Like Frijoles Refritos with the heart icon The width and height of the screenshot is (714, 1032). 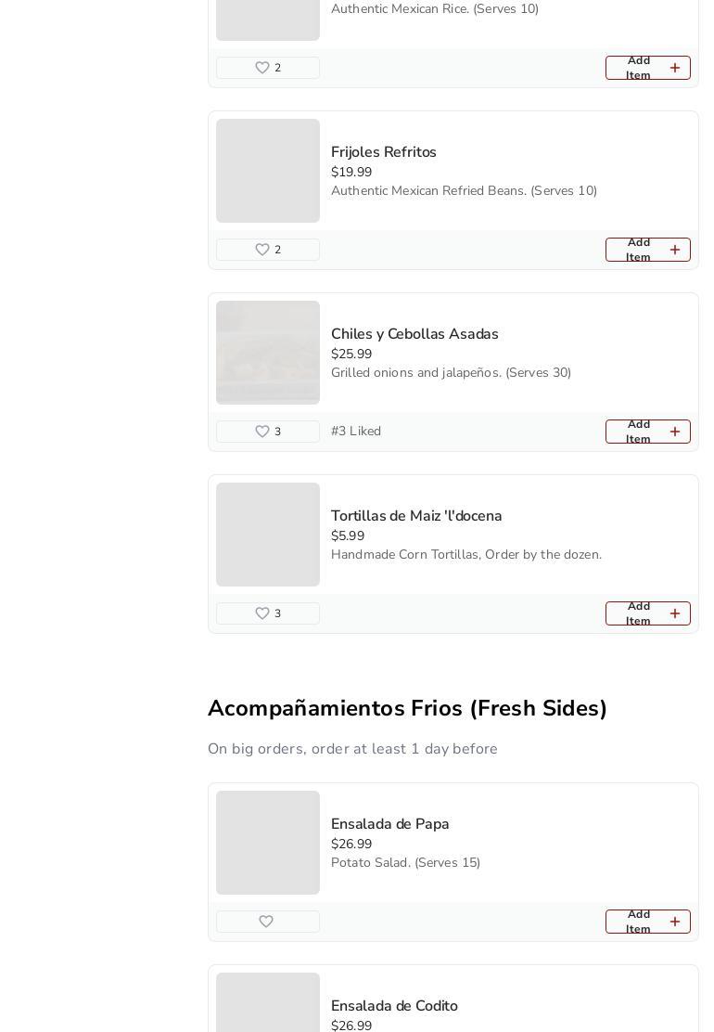point(262,250)
